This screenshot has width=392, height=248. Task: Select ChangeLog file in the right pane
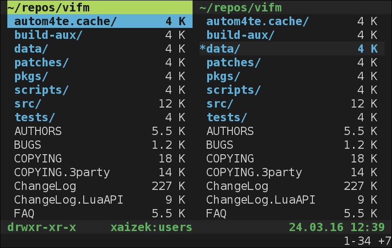pyautogui.click(x=292, y=186)
